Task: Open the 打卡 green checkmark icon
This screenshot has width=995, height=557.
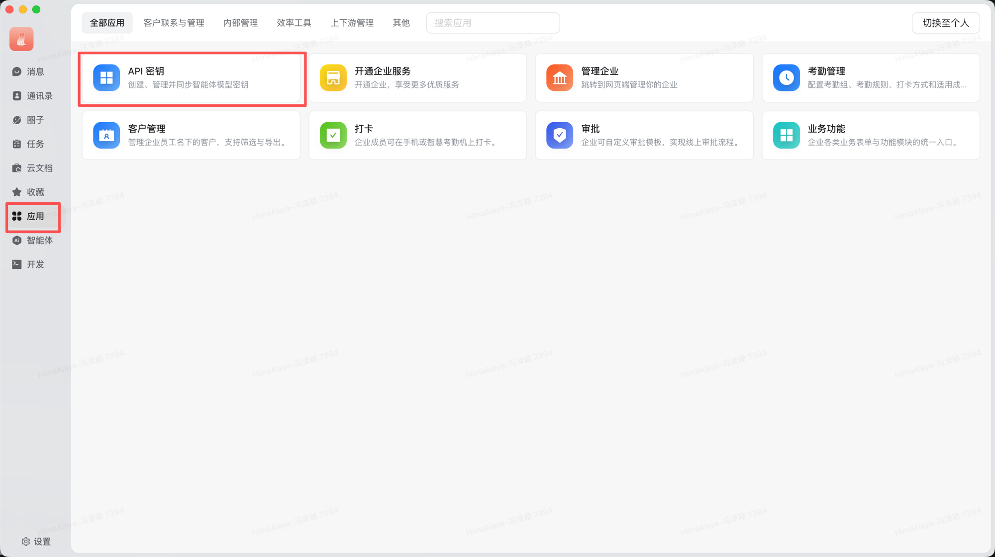Action: tap(333, 135)
